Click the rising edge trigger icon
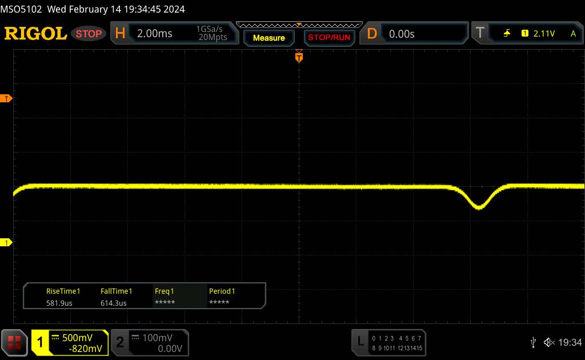The height and width of the screenshot is (360, 585). (x=507, y=34)
